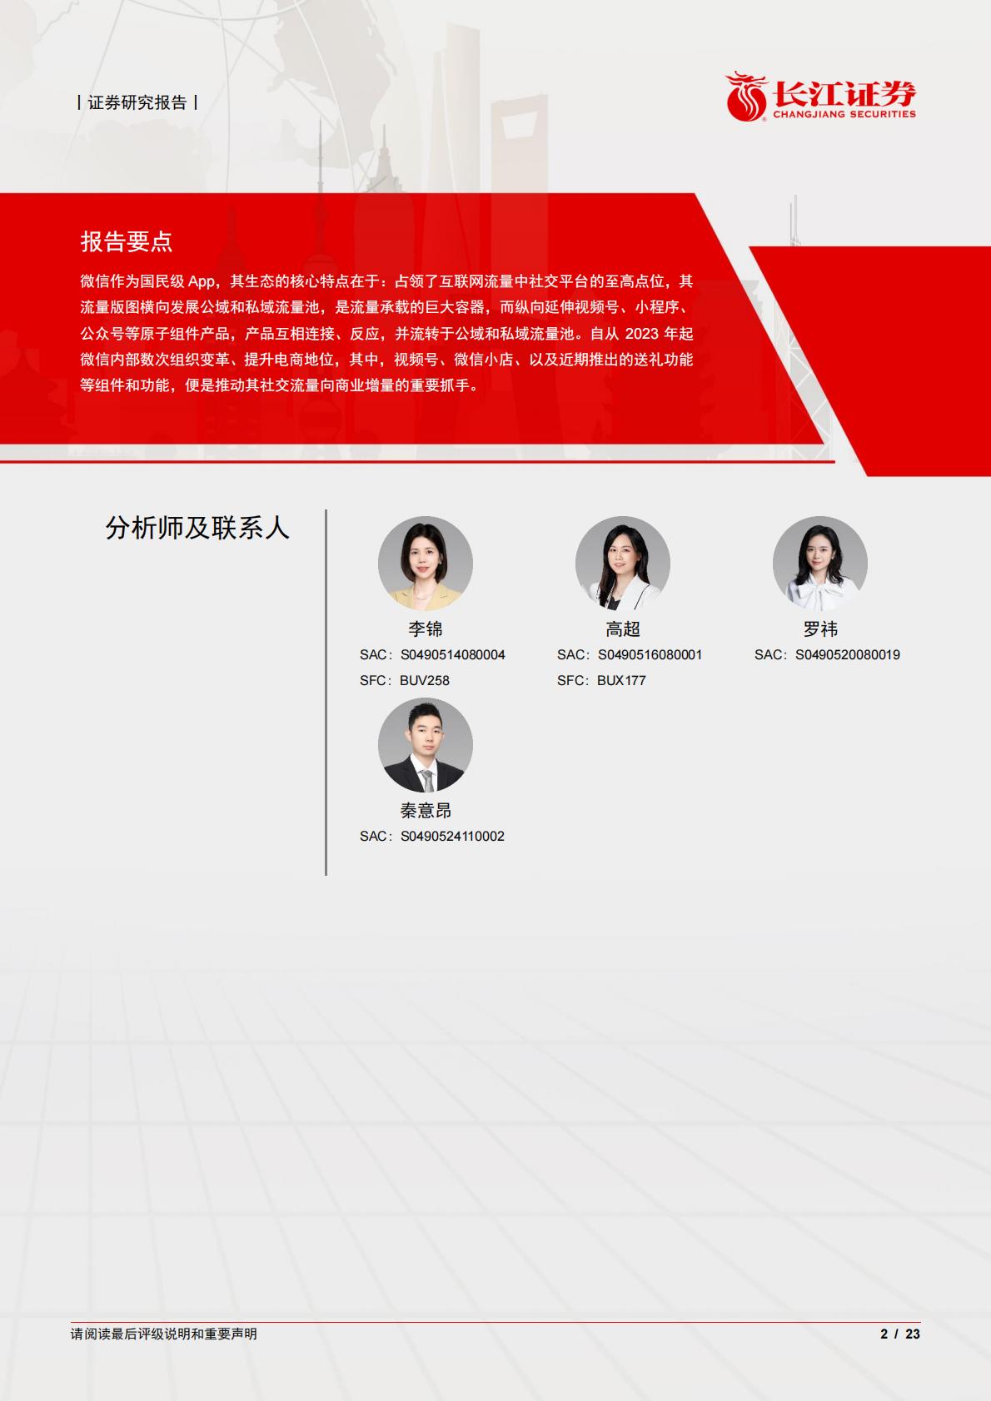The height and width of the screenshot is (1401, 991).
Task: Select SFC code BUV258
Action: (x=425, y=681)
